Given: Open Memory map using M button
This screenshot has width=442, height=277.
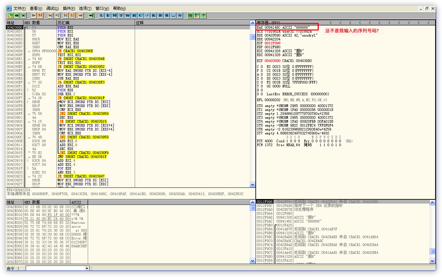Looking at the screenshot, I should click(x=114, y=15).
